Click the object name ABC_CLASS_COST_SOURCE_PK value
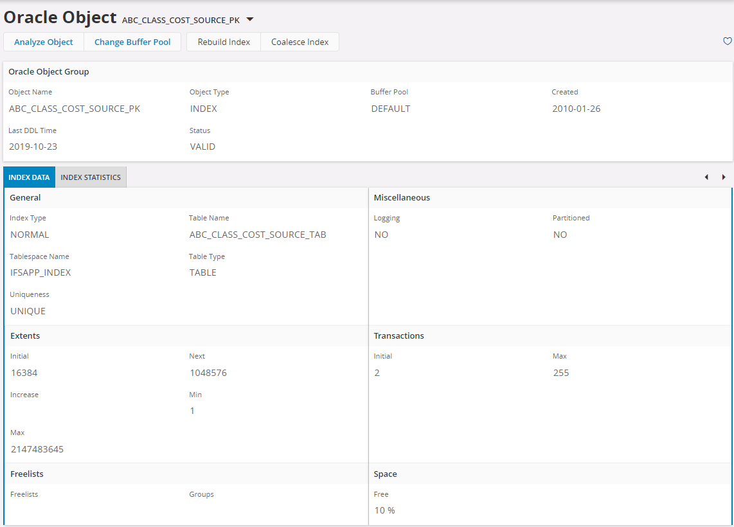The height and width of the screenshot is (527, 734). [x=75, y=109]
